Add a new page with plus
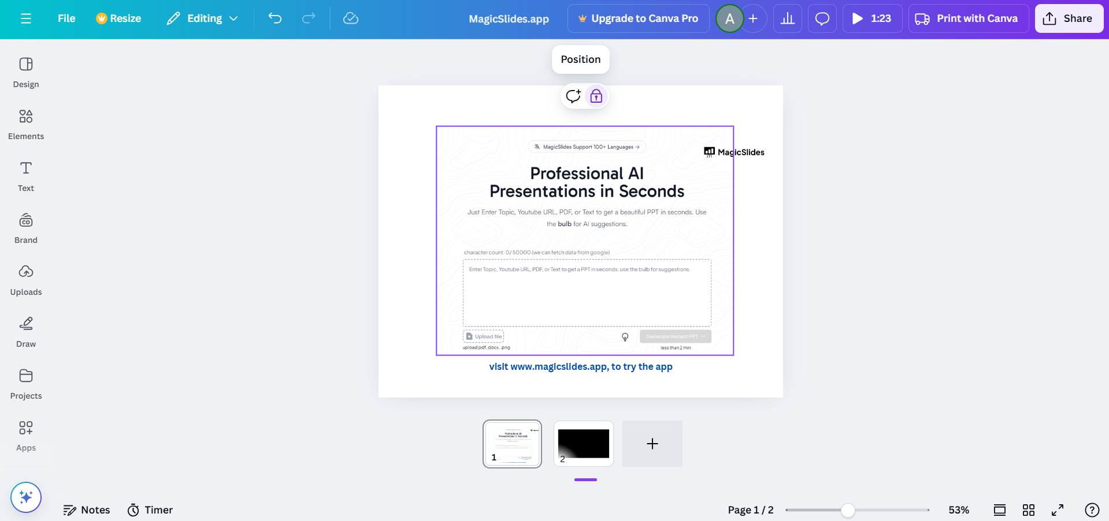 (x=652, y=444)
